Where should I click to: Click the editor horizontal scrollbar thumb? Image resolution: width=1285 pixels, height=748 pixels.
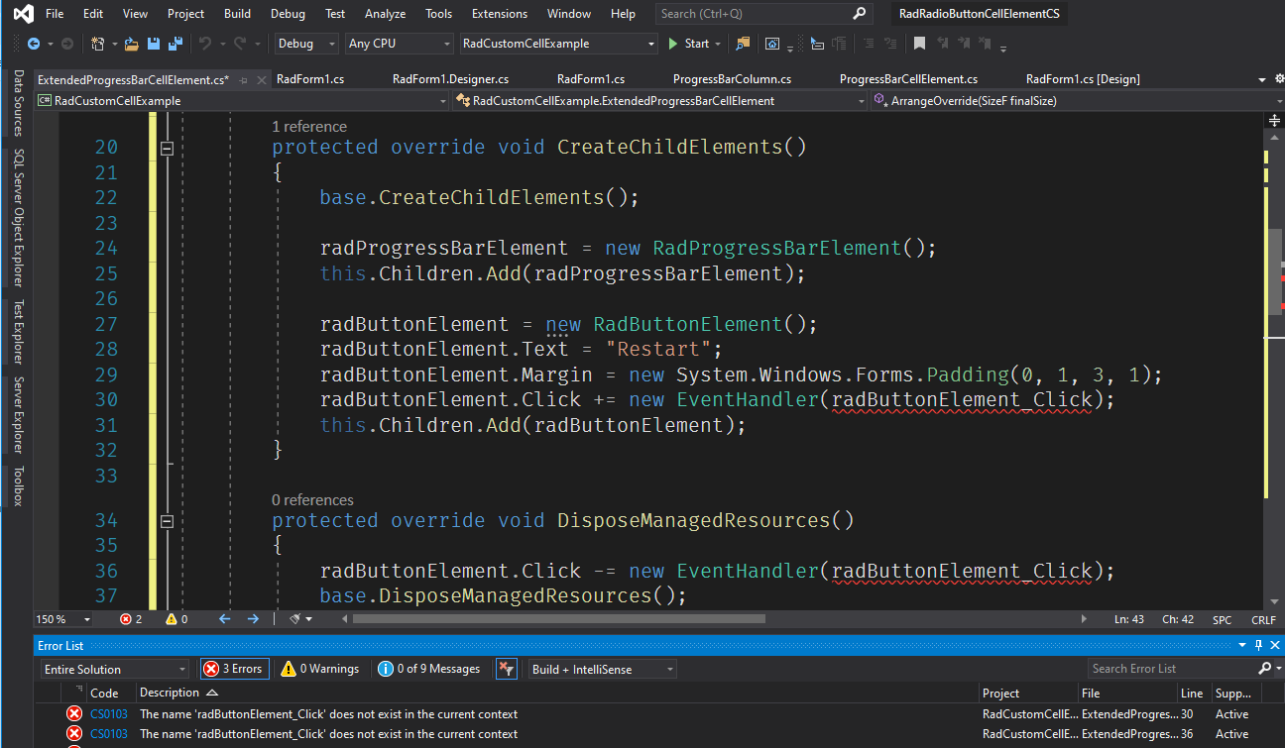click(x=558, y=619)
